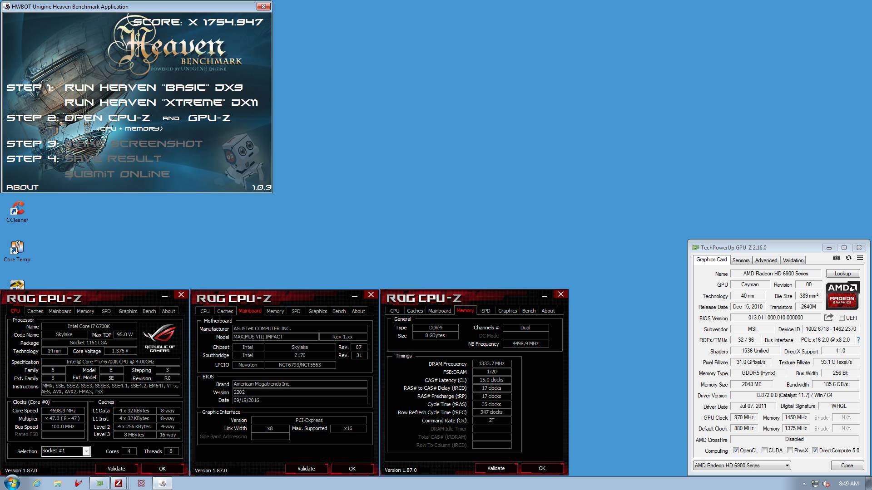Viewport: 872px width, 490px height.
Task: Click the muted volume tray icon
Action: [x=826, y=484]
